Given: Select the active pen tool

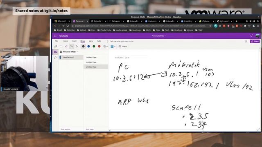Looking at the screenshot, I should pyautogui.click(x=72, y=46).
